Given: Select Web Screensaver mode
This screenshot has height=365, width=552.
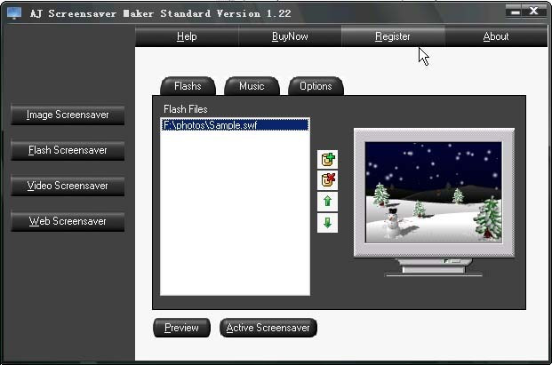Looking at the screenshot, I should tap(68, 221).
